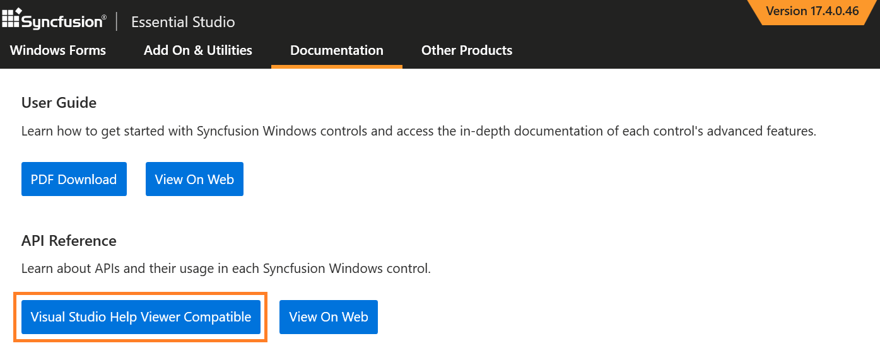Click the API Reference heading
880x353 pixels.
pyautogui.click(x=69, y=241)
